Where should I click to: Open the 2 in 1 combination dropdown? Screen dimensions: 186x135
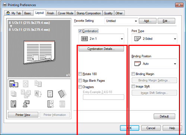[x=101, y=39]
